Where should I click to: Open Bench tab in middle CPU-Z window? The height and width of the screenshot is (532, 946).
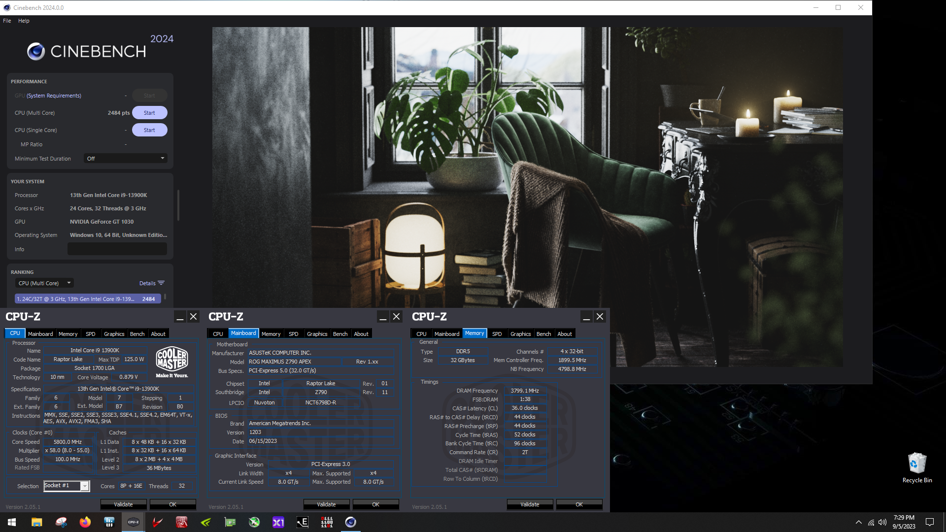340,334
